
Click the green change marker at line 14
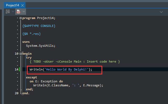pos(19,69)
